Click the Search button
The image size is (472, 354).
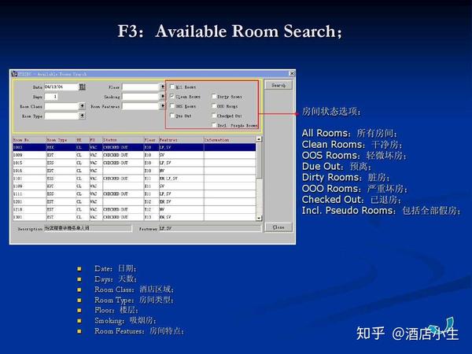(x=278, y=85)
